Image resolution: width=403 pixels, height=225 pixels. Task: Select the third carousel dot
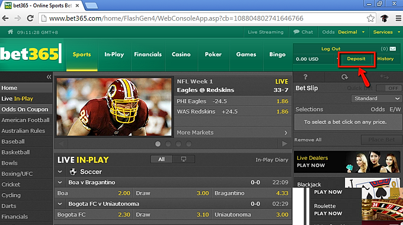tap(178, 144)
